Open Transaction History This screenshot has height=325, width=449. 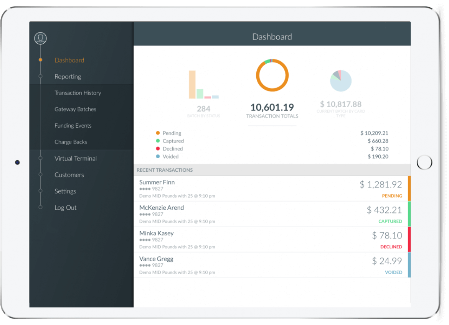tap(78, 93)
